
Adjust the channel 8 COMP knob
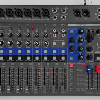pyautogui.click(x=46, y=43)
